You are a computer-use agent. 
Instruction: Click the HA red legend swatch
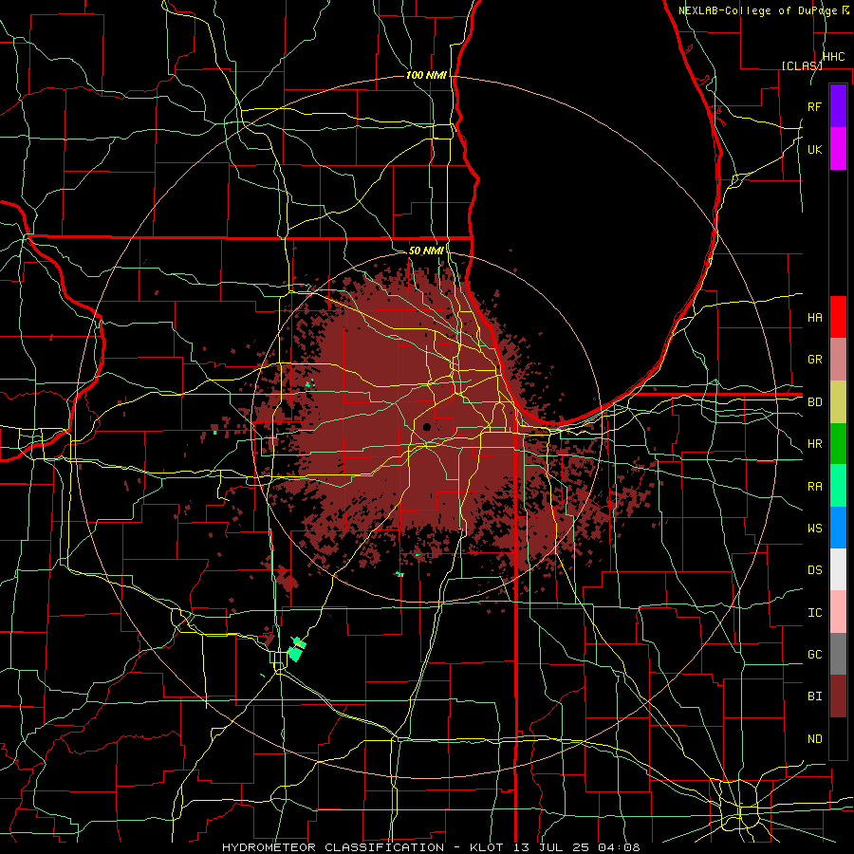(x=838, y=317)
